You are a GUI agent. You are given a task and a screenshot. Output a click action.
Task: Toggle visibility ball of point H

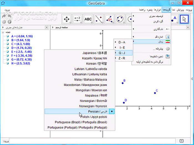7,63
